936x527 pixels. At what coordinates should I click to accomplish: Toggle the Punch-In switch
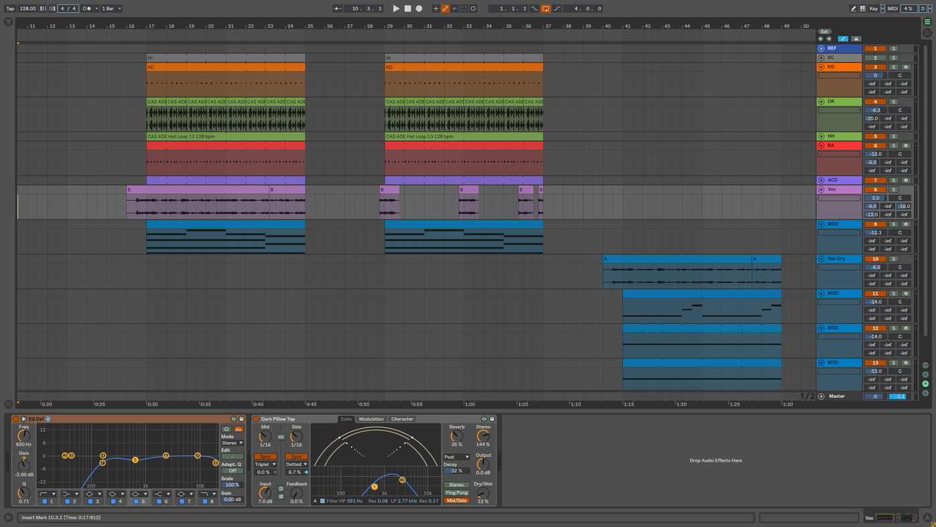(534, 9)
